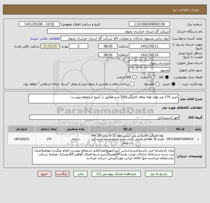210x203 pixels.
Task: Click the چاپ print button
Action: click(x=80, y=174)
